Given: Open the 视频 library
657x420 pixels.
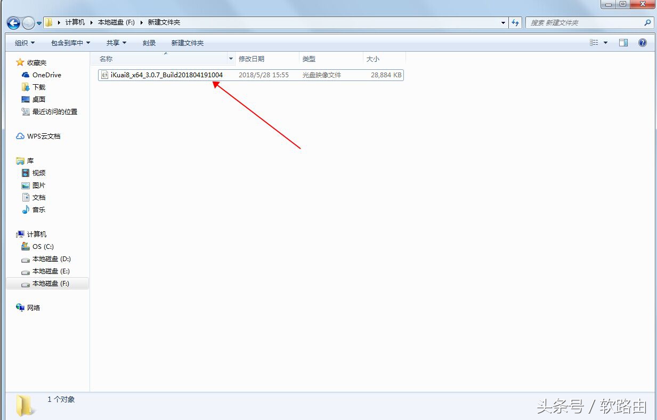Looking at the screenshot, I should 39,173.
